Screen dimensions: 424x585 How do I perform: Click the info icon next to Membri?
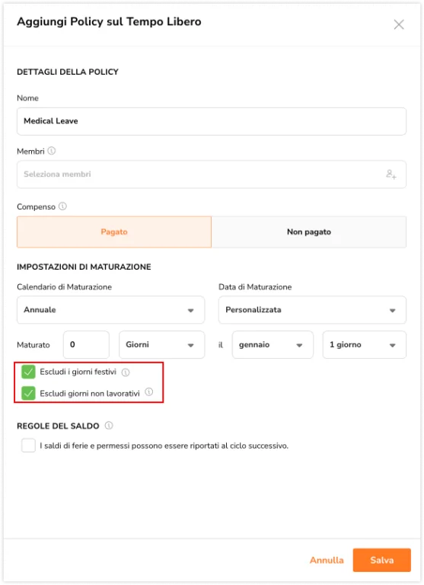click(52, 151)
